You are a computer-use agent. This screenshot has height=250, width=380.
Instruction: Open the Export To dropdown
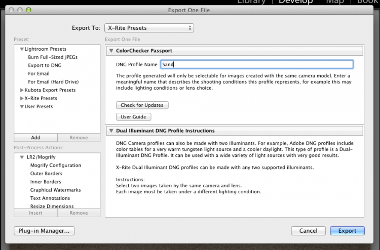(x=149, y=28)
